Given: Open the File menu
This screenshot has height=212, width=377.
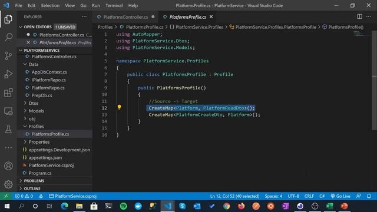Looking at the screenshot, I should 18,5.
